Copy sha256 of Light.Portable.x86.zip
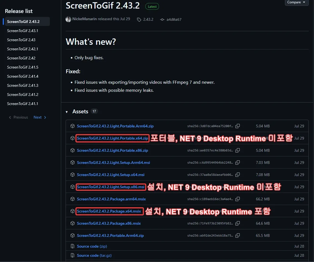This screenshot has height=262, width=314. [238, 150]
